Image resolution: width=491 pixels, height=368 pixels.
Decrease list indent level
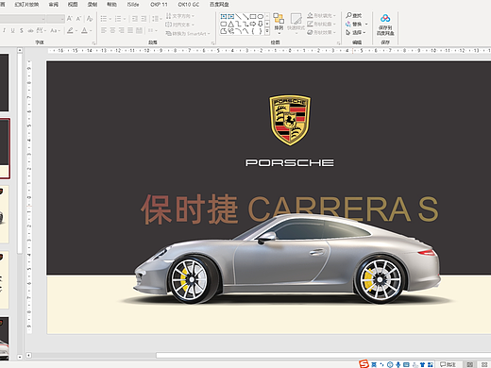[134, 19]
